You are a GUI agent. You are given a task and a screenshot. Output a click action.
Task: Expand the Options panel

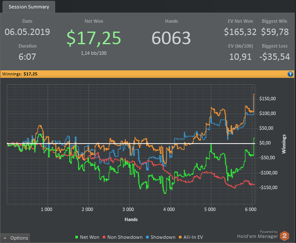[15, 238]
